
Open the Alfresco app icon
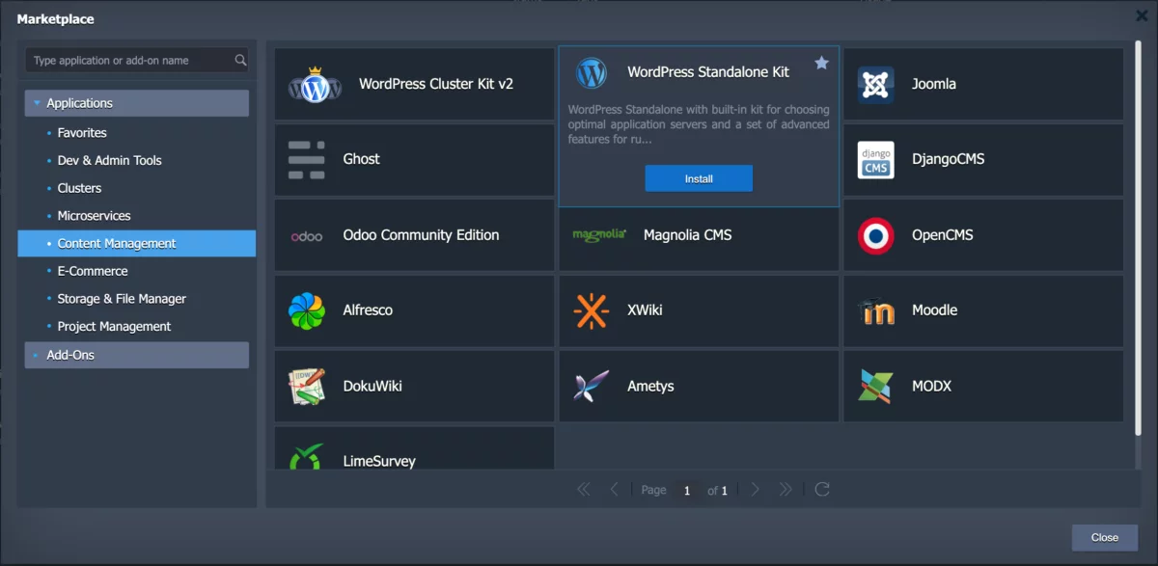point(307,310)
